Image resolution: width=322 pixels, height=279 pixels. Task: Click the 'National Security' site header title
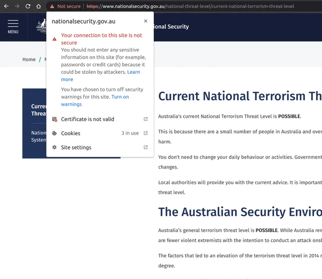coord(171,27)
